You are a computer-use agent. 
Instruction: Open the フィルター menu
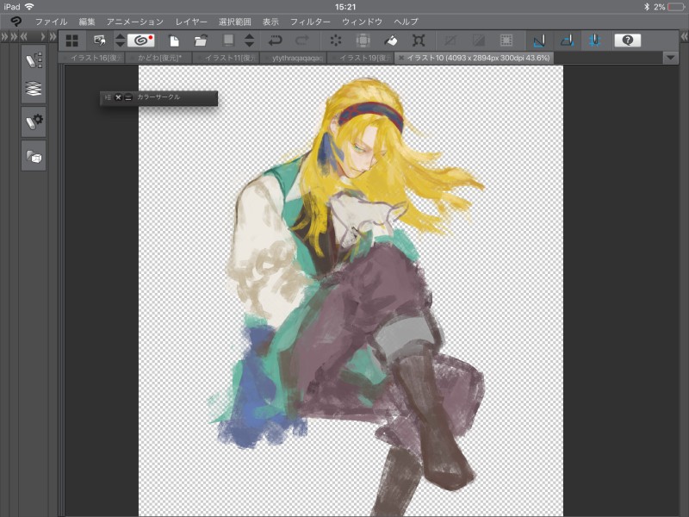tap(310, 22)
